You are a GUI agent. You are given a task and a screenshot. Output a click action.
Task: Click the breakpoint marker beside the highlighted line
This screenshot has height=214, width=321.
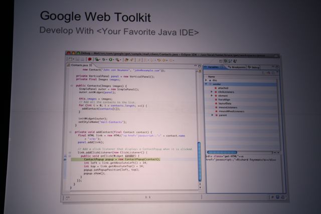pyautogui.click(x=65, y=159)
